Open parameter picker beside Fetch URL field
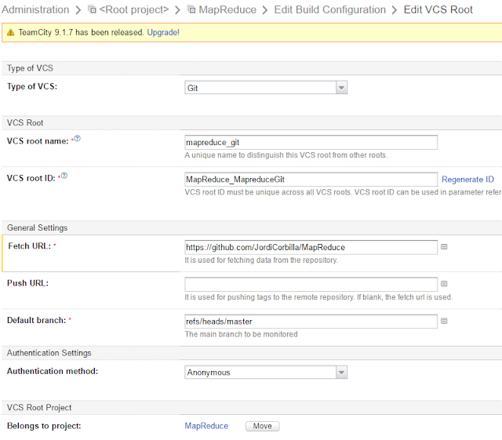The image size is (502, 440). (444, 246)
